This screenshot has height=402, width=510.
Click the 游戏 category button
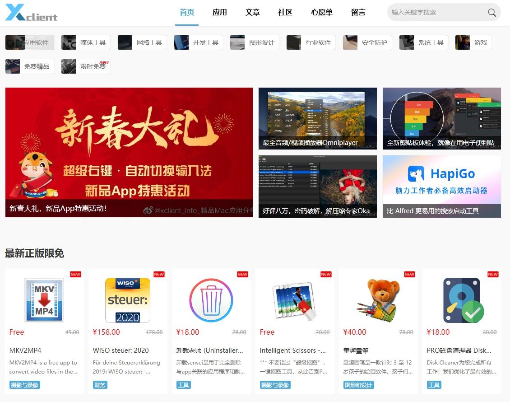pyautogui.click(x=473, y=42)
